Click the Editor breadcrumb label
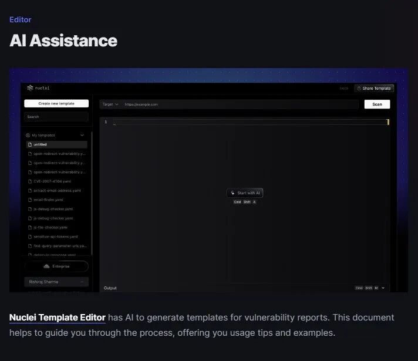Image resolution: width=418 pixels, height=361 pixels. point(21,20)
